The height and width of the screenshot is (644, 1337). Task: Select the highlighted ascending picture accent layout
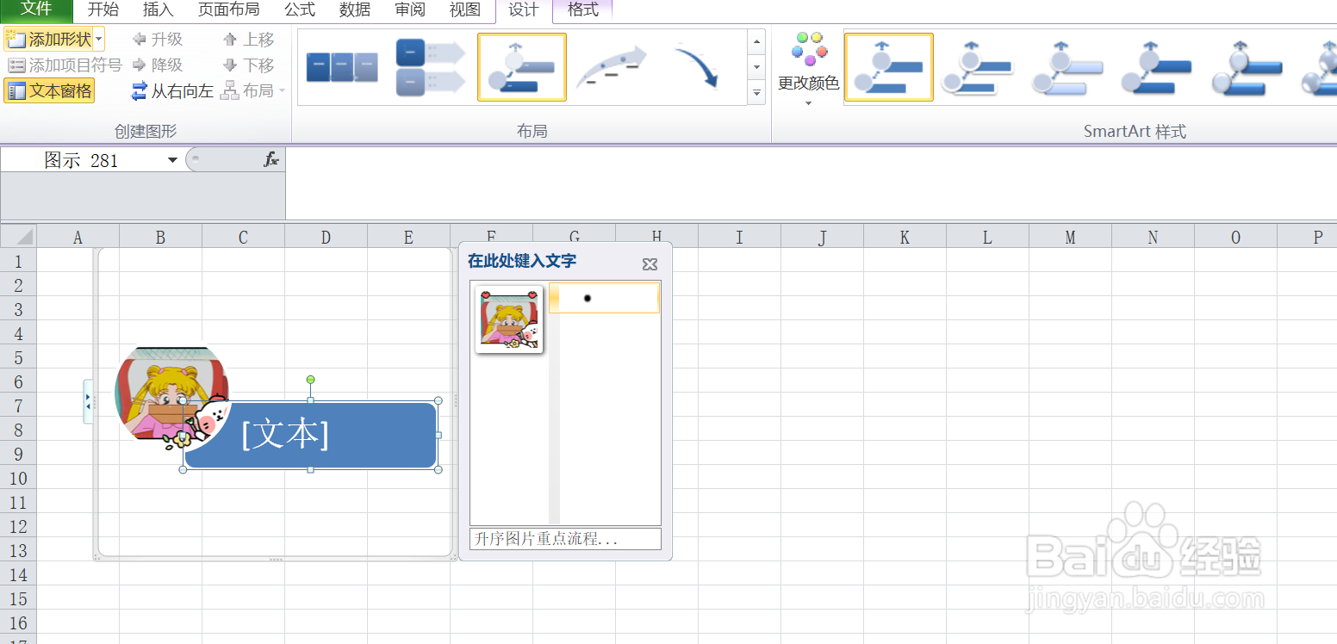point(522,67)
